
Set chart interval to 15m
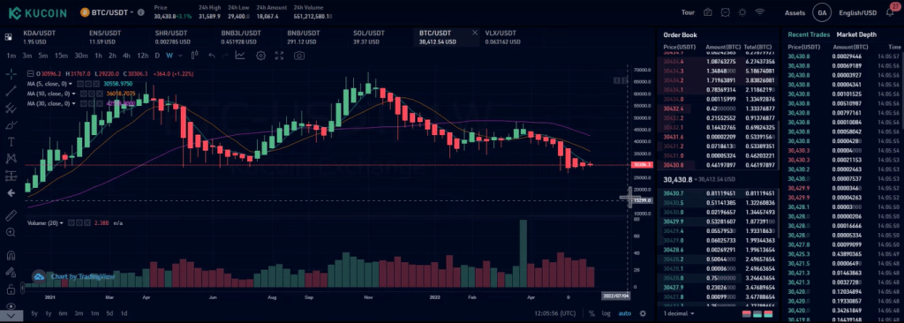click(x=61, y=56)
